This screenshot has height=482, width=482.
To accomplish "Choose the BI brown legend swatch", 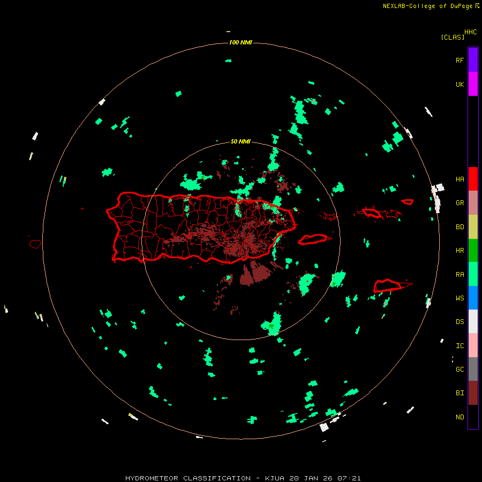I will 473,393.
